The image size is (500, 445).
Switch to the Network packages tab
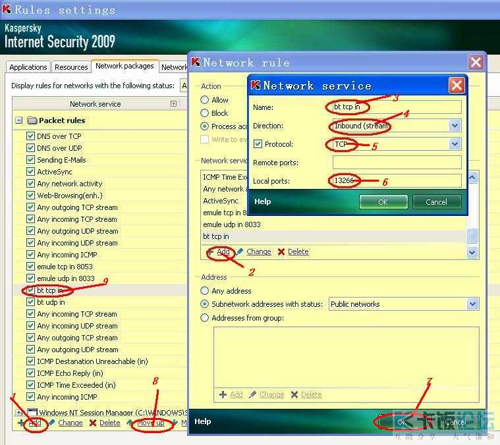(125, 66)
